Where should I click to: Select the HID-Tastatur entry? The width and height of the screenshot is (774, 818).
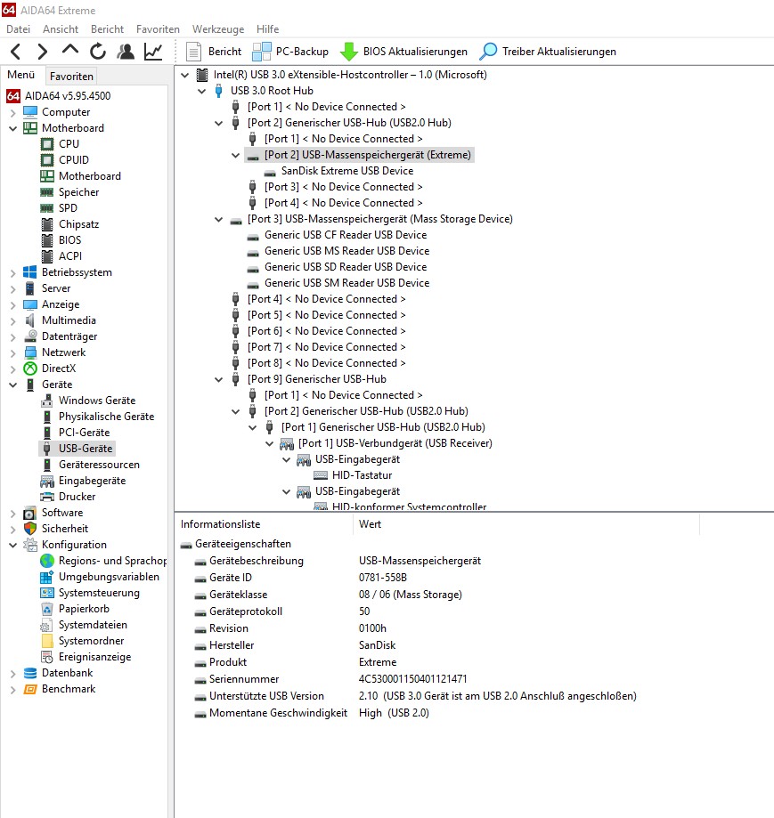[362, 475]
